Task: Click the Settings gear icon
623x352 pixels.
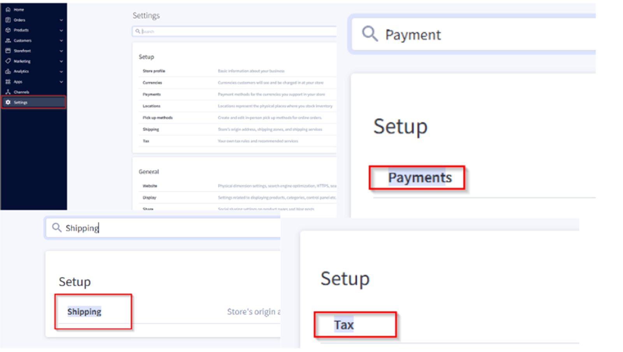Action: [x=8, y=102]
